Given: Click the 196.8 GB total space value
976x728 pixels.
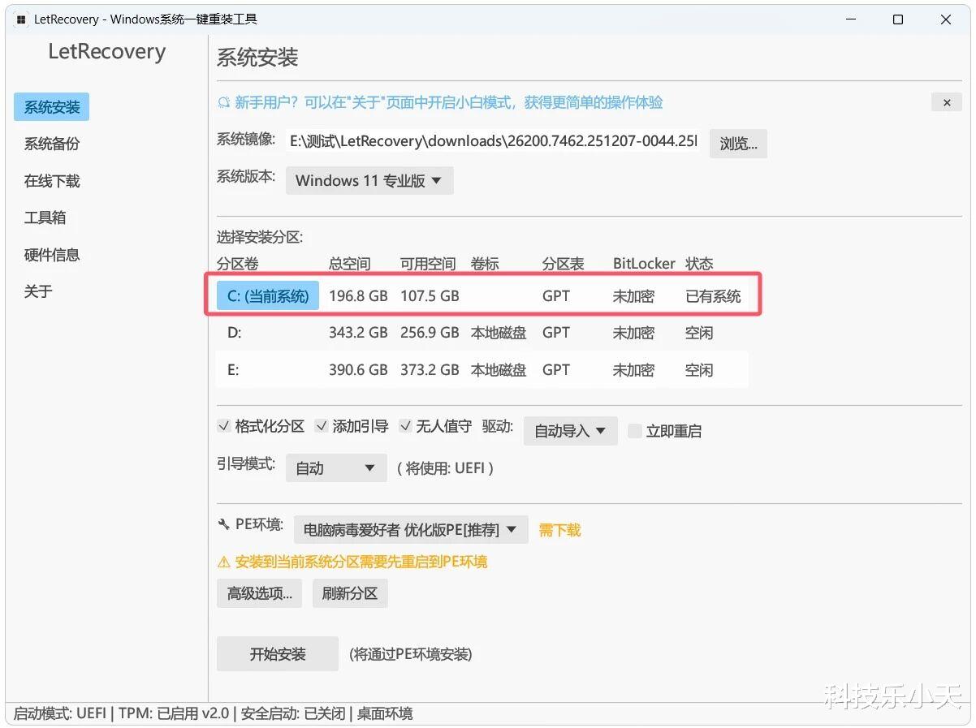Looking at the screenshot, I should coord(358,296).
